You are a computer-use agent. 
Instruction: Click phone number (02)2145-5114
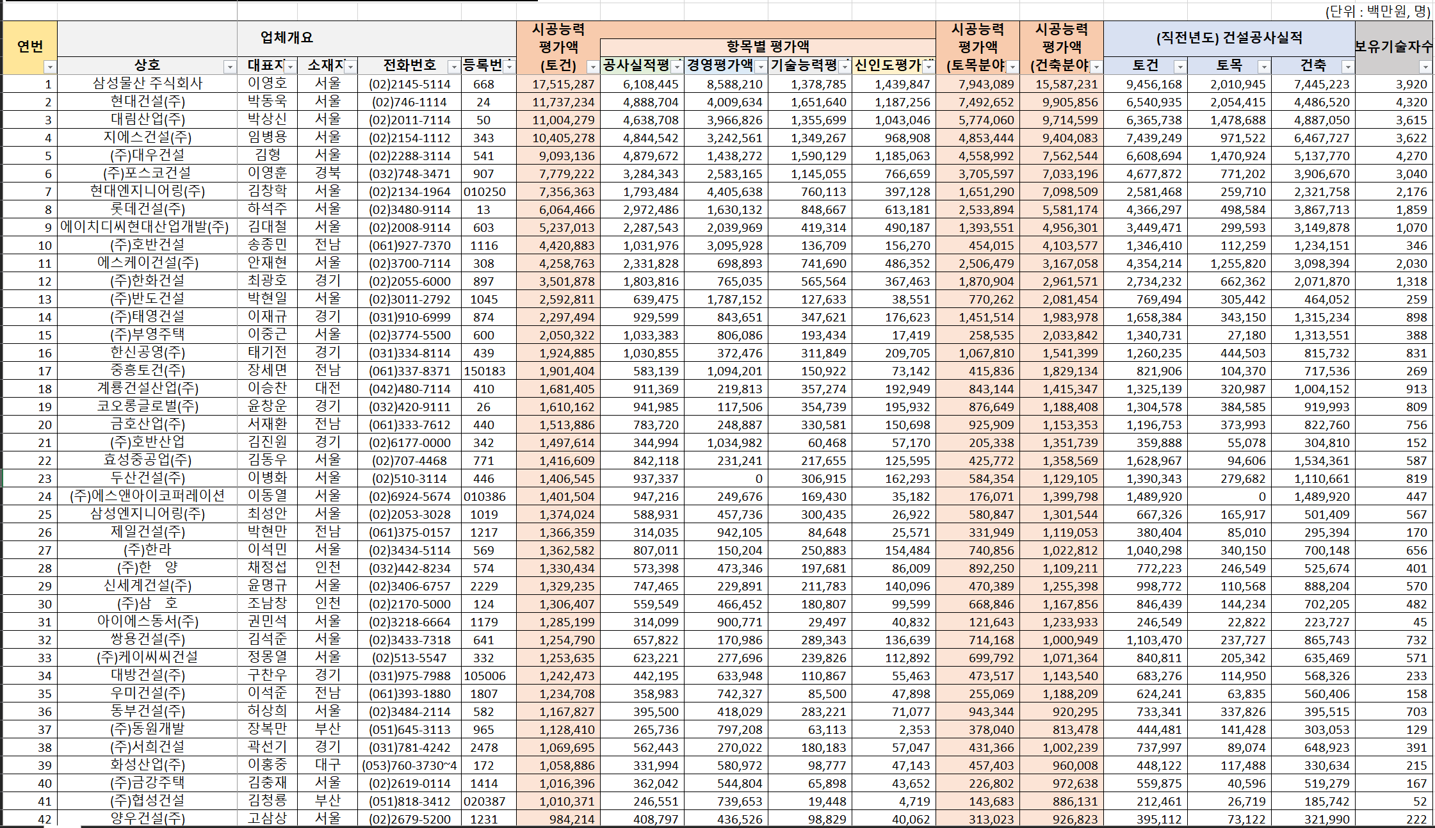tap(410, 84)
